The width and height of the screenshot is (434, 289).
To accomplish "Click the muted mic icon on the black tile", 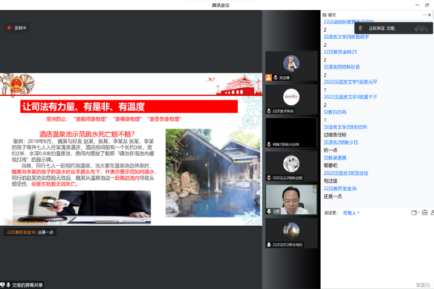I will click(x=269, y=144).
